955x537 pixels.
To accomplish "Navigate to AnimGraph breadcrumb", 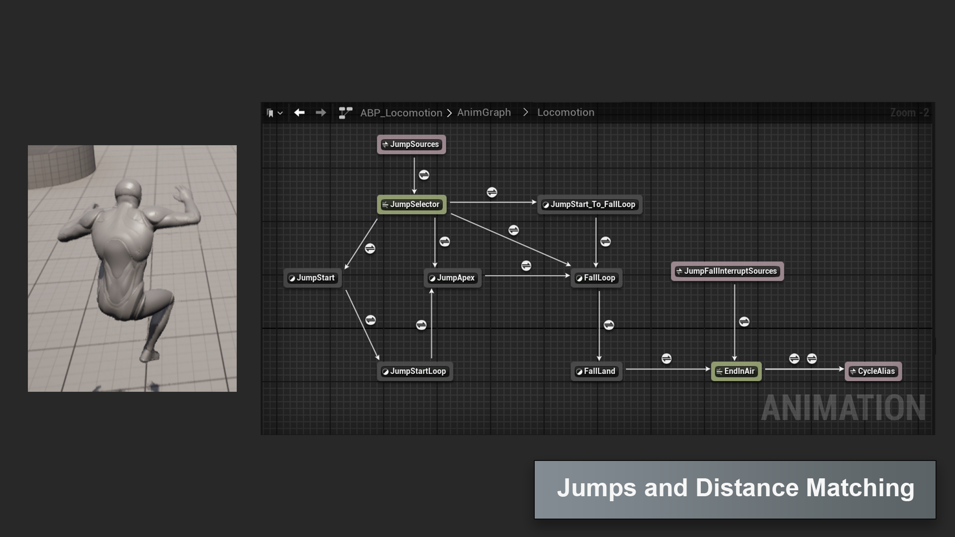I will [x=483, y=112].
